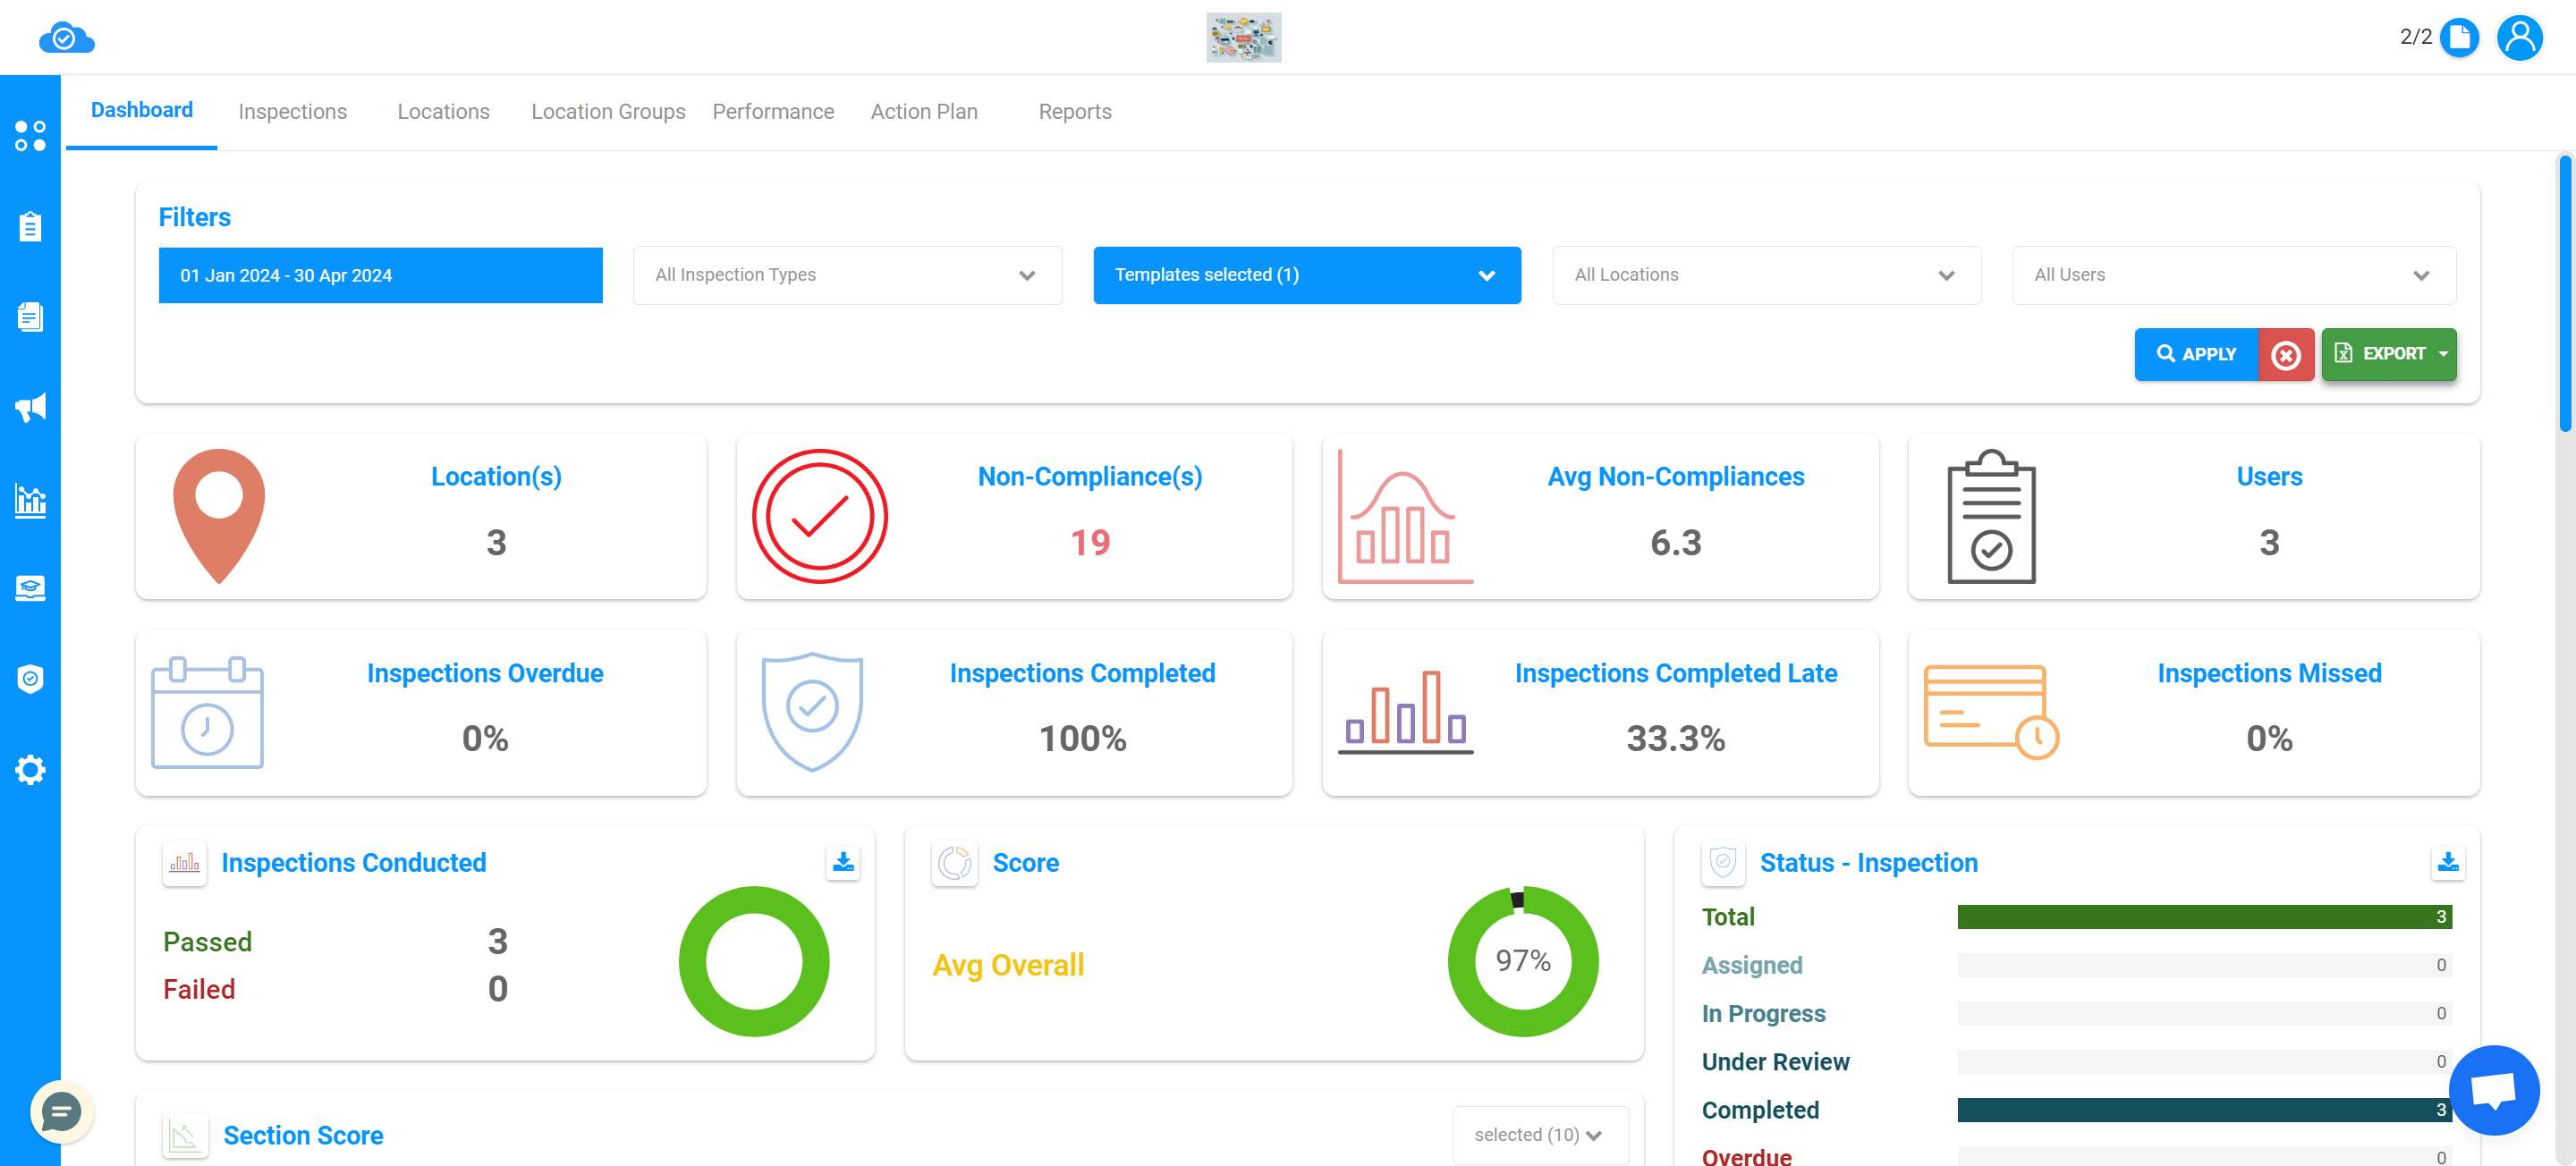Viewport: 2576px width, 1166px height.
Task: Click the Filters heading
Action: coord(194,217)
